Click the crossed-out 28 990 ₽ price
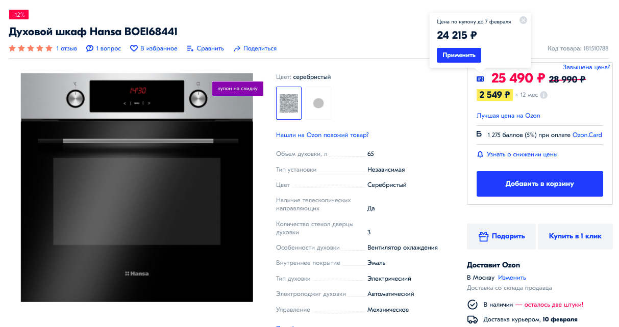Viewport: 619px width, 327px height. tap(567, 79)
